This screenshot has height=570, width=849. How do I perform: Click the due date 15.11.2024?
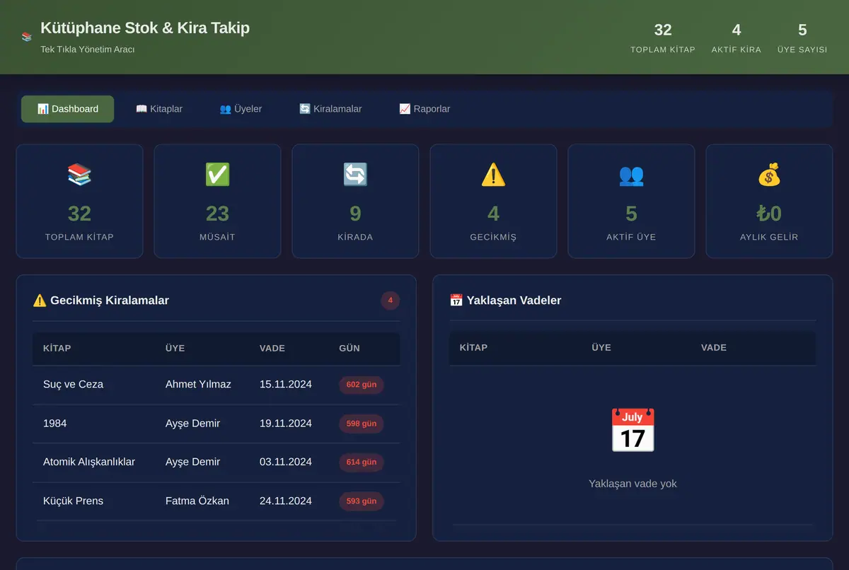(286, 385)
